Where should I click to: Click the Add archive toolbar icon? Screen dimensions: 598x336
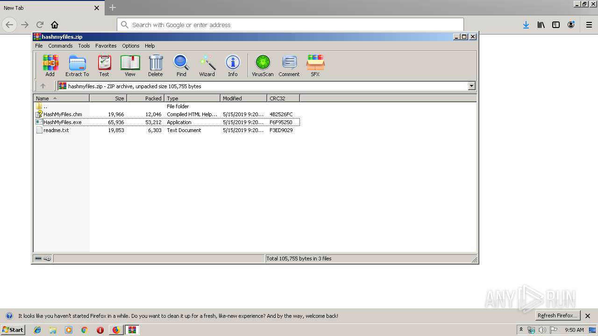point(50,65)
